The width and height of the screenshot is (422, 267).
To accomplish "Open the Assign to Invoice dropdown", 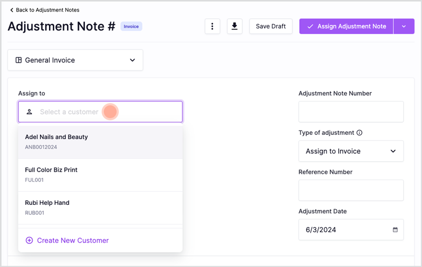I will 351,151.
